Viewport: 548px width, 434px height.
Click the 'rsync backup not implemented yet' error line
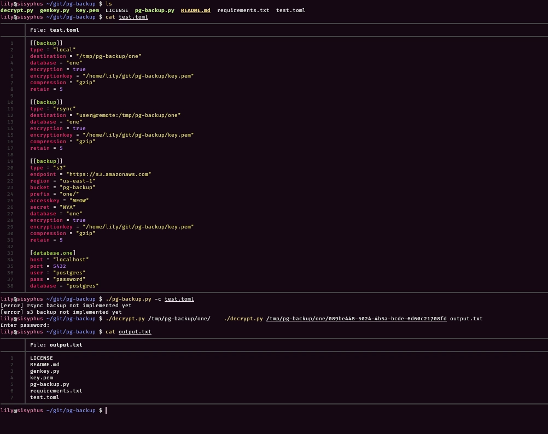point(66,306)
